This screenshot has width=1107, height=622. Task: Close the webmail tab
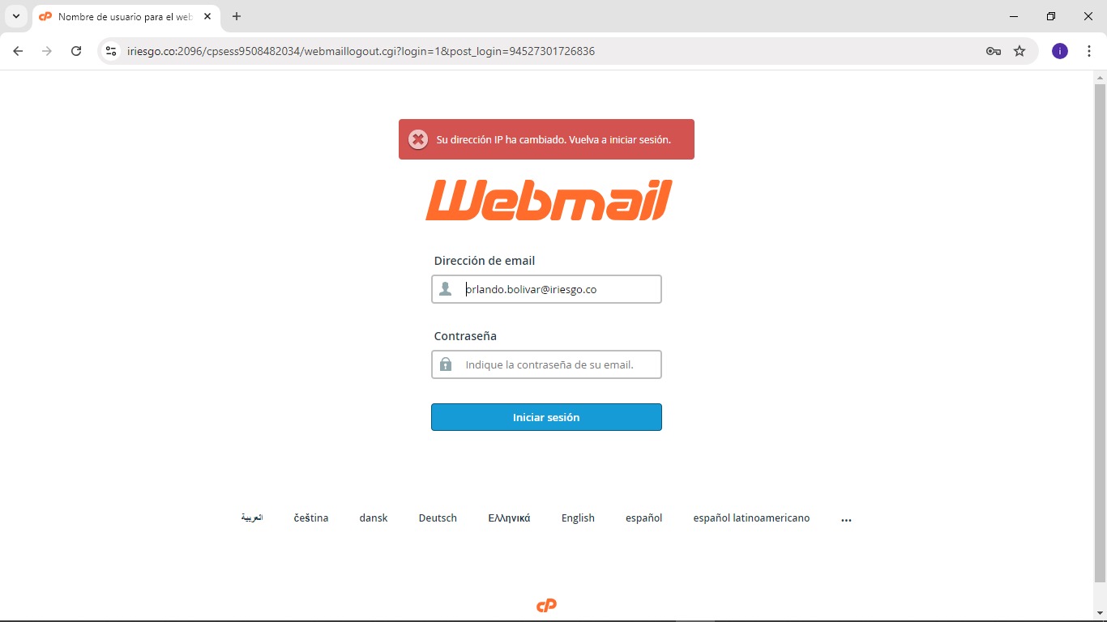click(x=207, y=16)
